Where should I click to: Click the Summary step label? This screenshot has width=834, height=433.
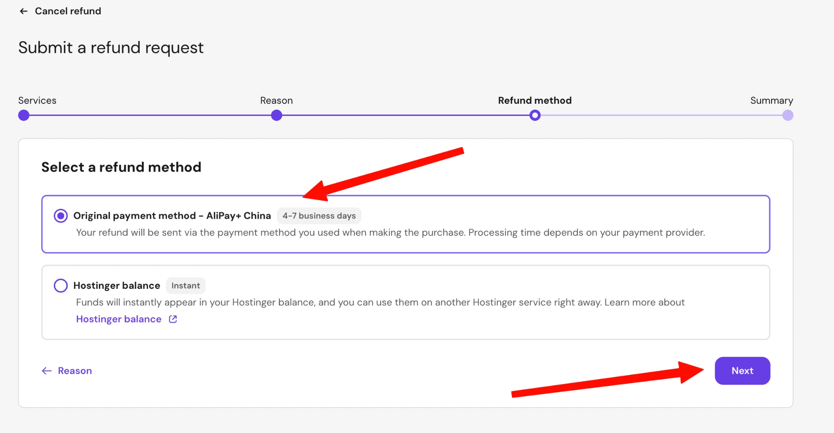click(x=771, y=100)
